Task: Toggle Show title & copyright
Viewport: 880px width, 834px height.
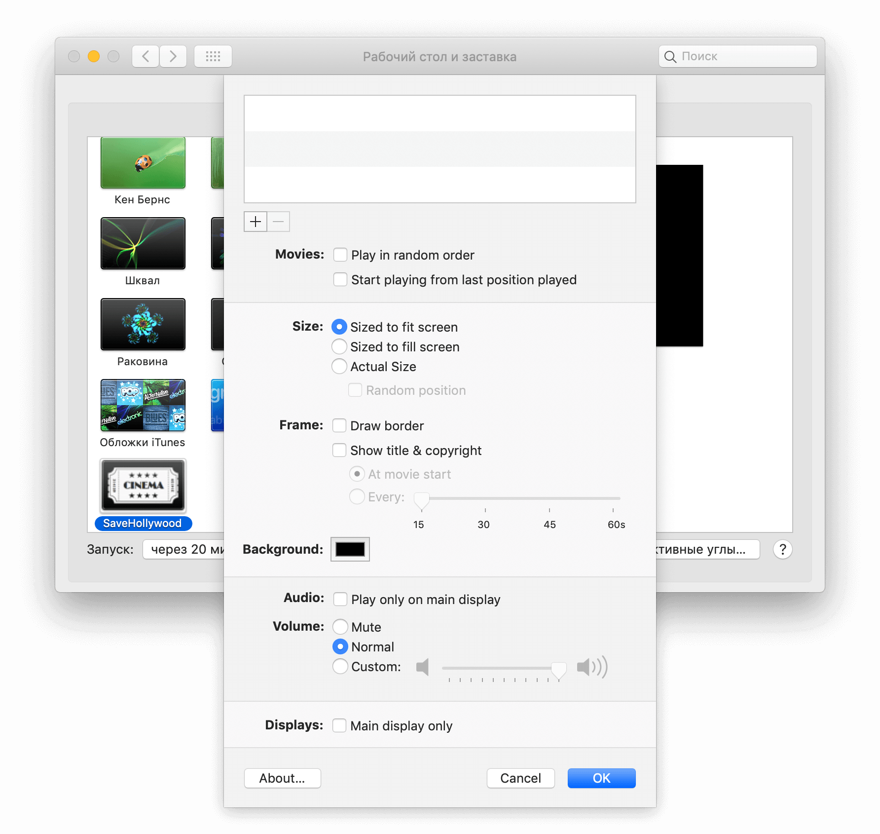Action: (x=339, y=450)
